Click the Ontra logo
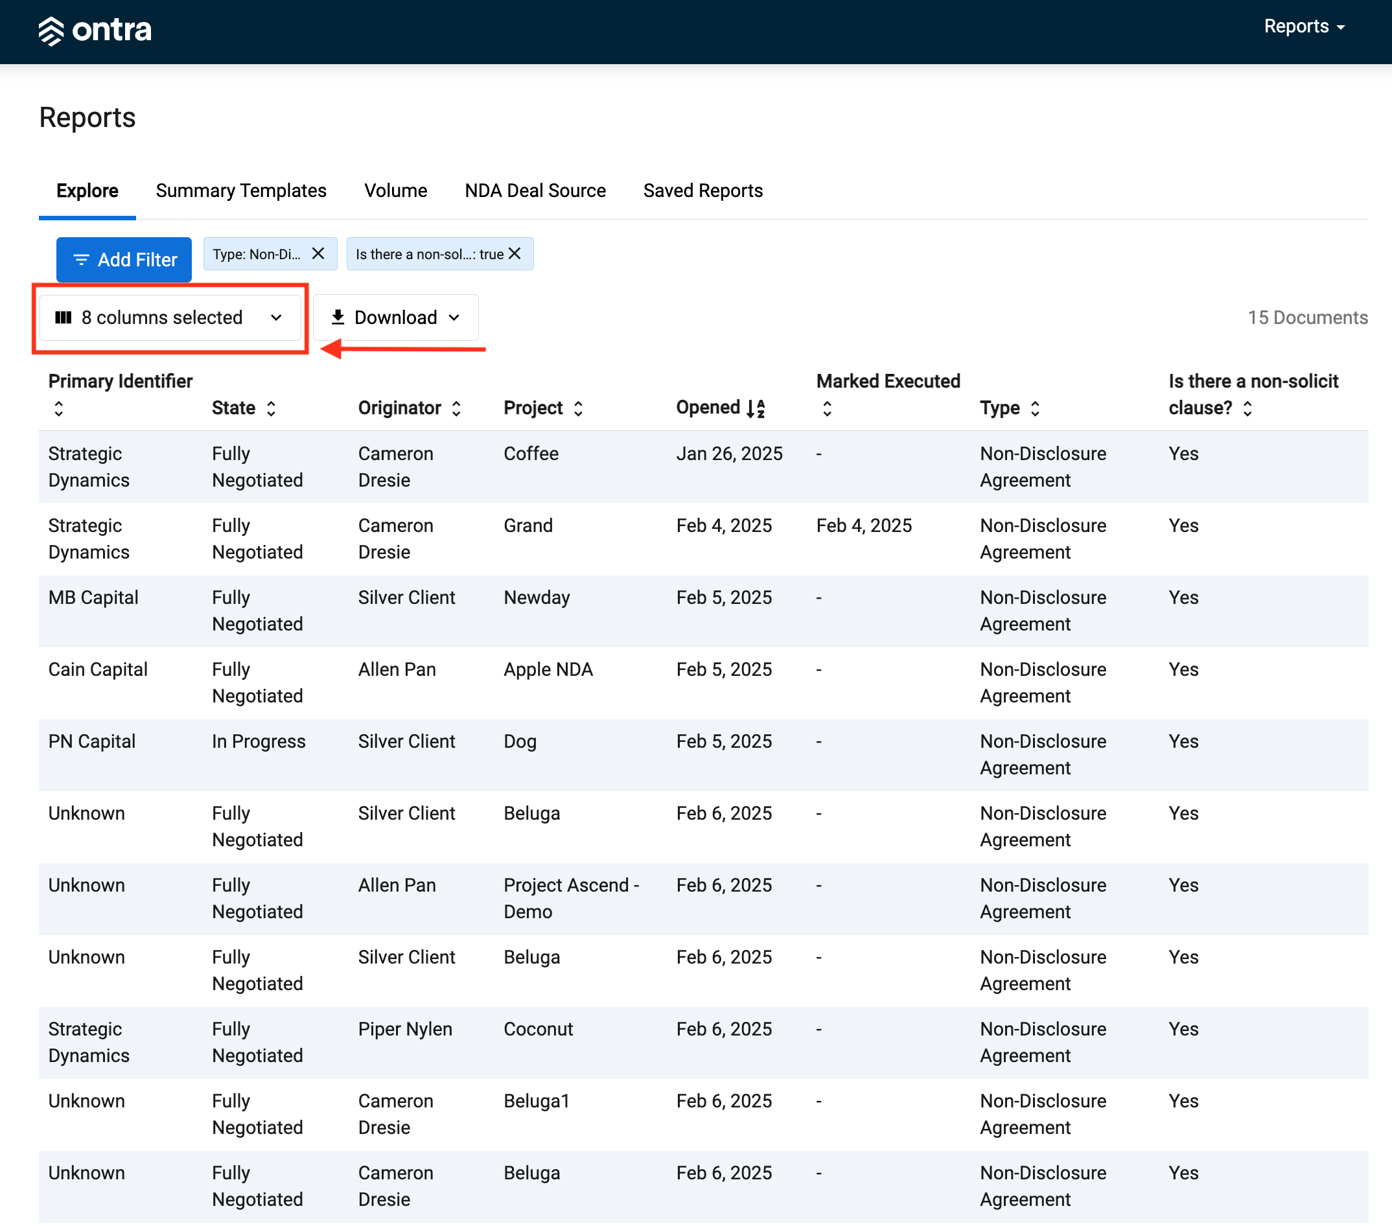 (95, 30)
